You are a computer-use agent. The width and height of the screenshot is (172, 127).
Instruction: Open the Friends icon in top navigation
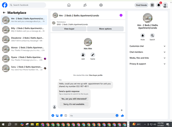pos(85,5)
